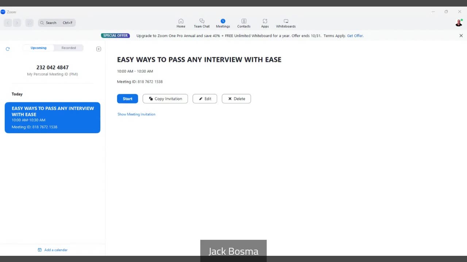467x262 pixels.
Task: Go back with the left arrow
Action: tap(8, 23)
